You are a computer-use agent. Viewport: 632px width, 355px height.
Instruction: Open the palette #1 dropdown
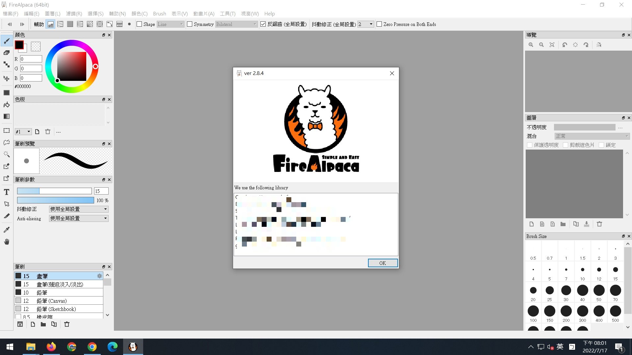(x=23, y=132)
